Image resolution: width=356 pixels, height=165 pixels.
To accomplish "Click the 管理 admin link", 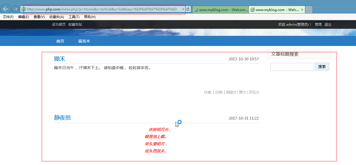I will (x=318, y=25).
